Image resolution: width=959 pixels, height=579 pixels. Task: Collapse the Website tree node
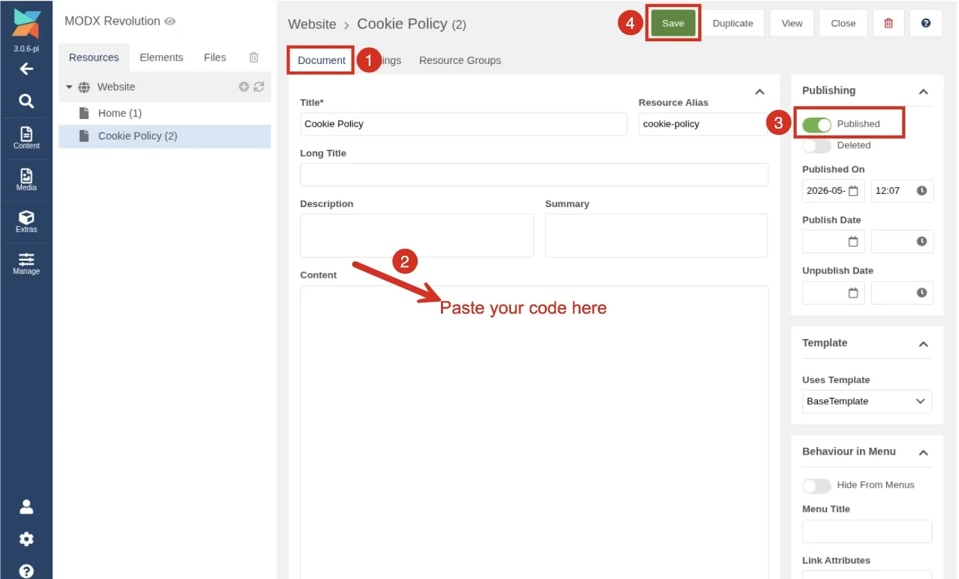(69, 87)
